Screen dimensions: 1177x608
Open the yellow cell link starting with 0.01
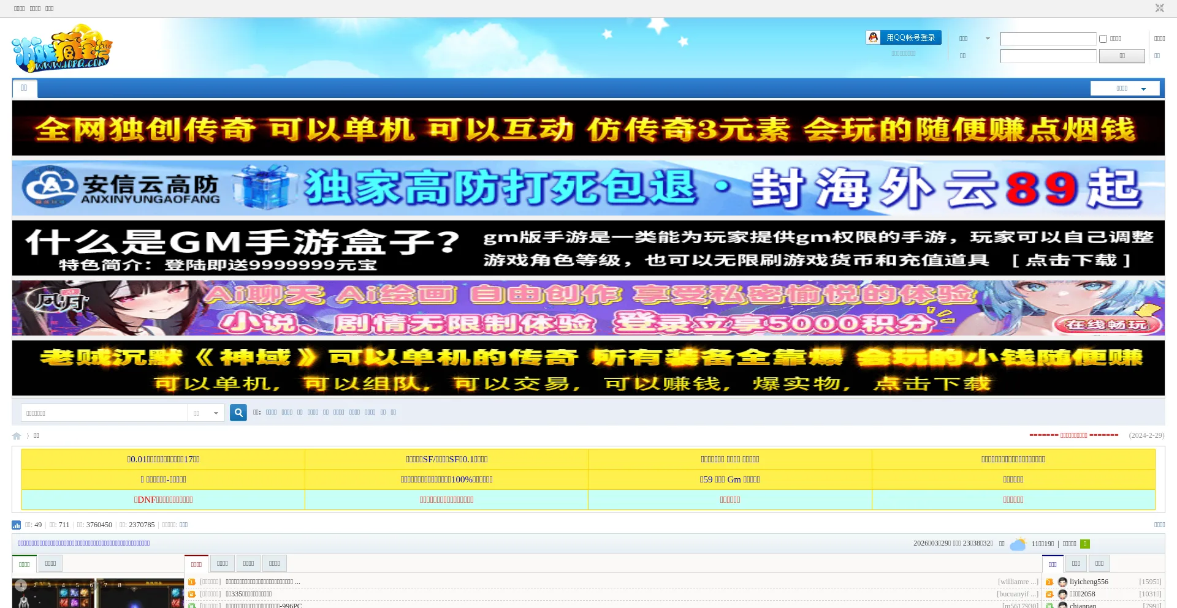click(163, 459)
